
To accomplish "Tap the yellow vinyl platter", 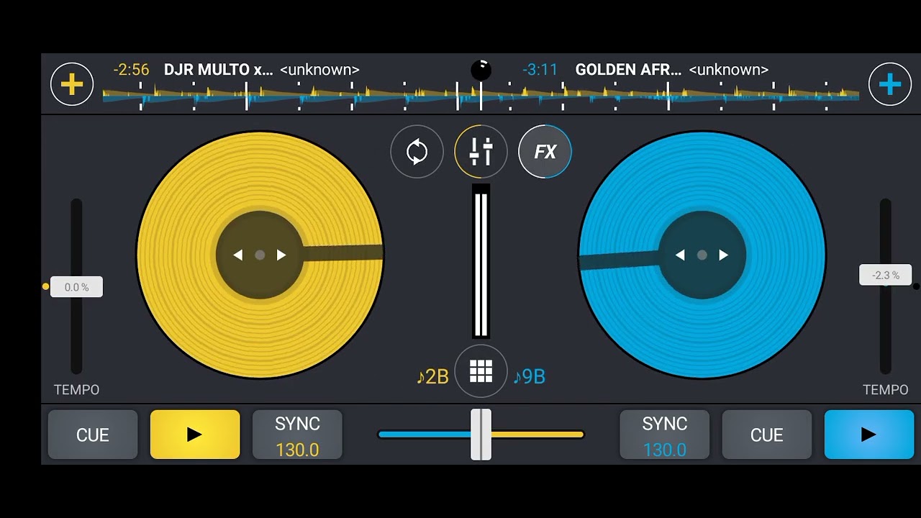I will (x=260, y=255).
